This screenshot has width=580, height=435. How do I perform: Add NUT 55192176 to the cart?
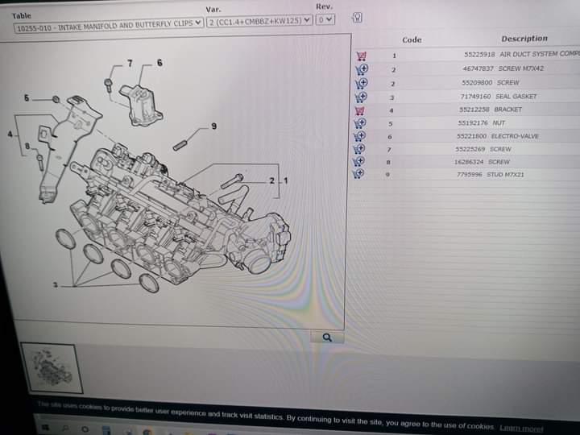[361, 123]
